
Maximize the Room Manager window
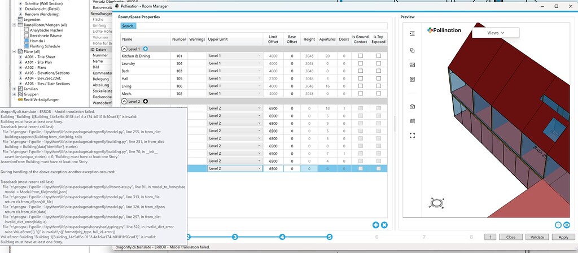[x=556, y=6]
